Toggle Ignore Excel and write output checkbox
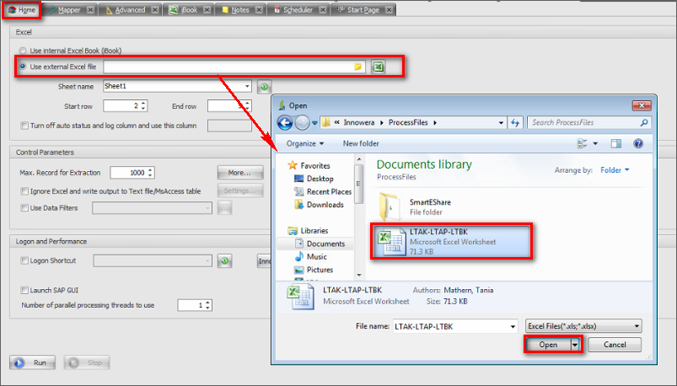 tap(24, 190)
